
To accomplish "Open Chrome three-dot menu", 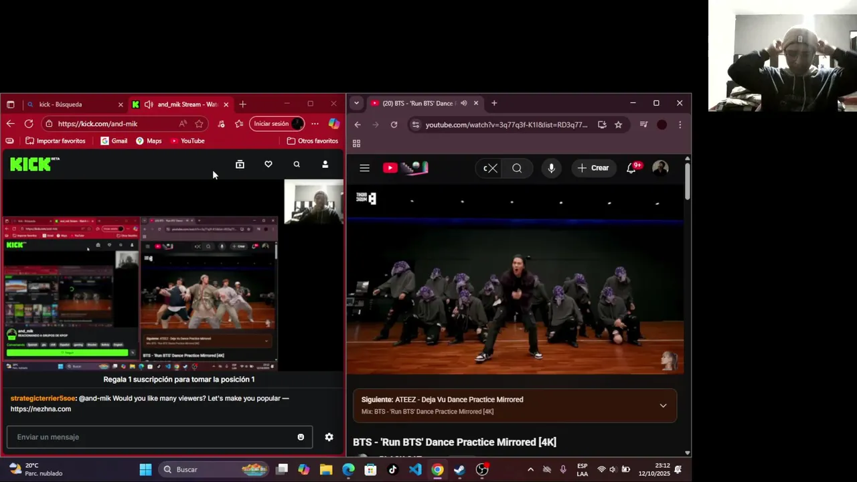I will point(680,125).
